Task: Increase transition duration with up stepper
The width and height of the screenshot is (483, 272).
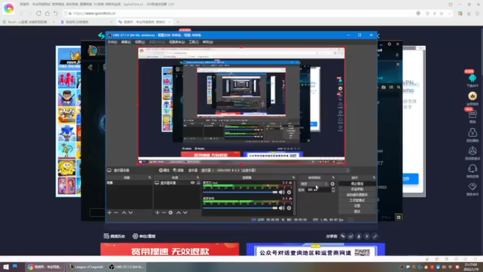Action: tap(333, 188)
